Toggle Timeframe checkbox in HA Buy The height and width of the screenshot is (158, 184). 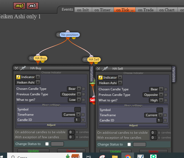click(83, 115)
